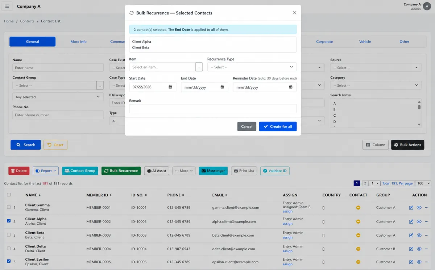Edit Client Beta row pencil icon
This screenshot has width=435, height=270.
pyautogui.click(x=411, y=235)
